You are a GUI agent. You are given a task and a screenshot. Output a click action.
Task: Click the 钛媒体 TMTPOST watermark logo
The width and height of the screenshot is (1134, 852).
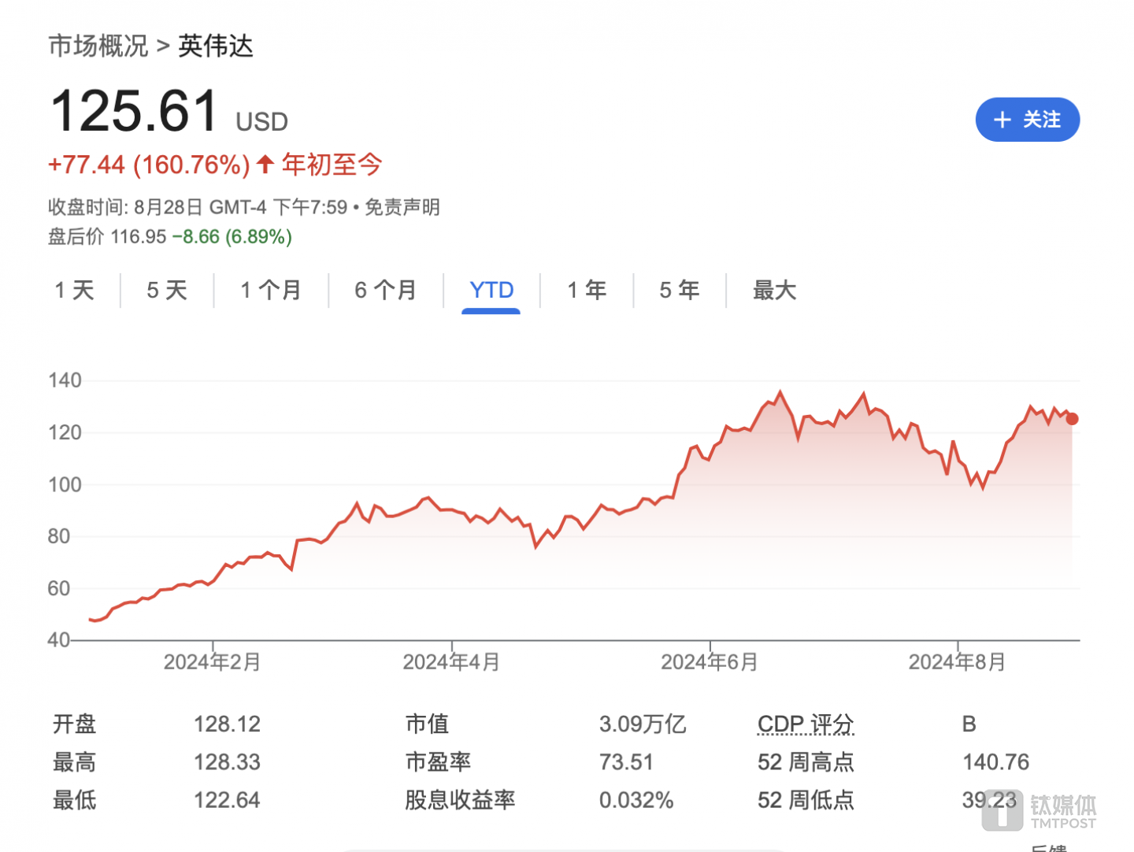coord(1039,810)
